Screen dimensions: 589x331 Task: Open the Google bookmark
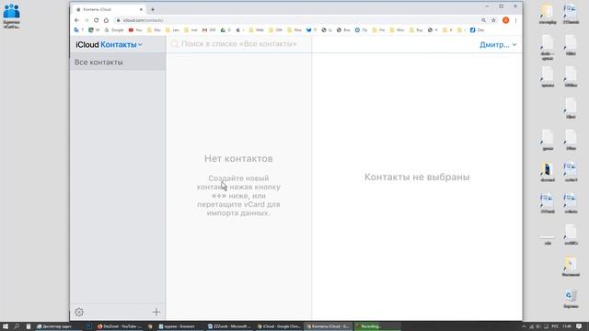coord(114,30)
